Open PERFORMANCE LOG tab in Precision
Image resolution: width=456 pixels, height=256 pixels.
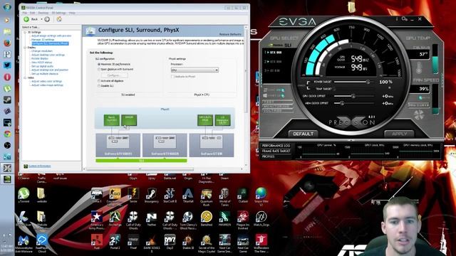[276, 146]
